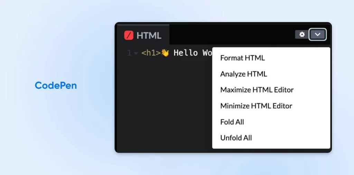Viewport: 354px width, 175px height.
Task: Toggle the fold arrow on line 1
Action: point(136,54)
